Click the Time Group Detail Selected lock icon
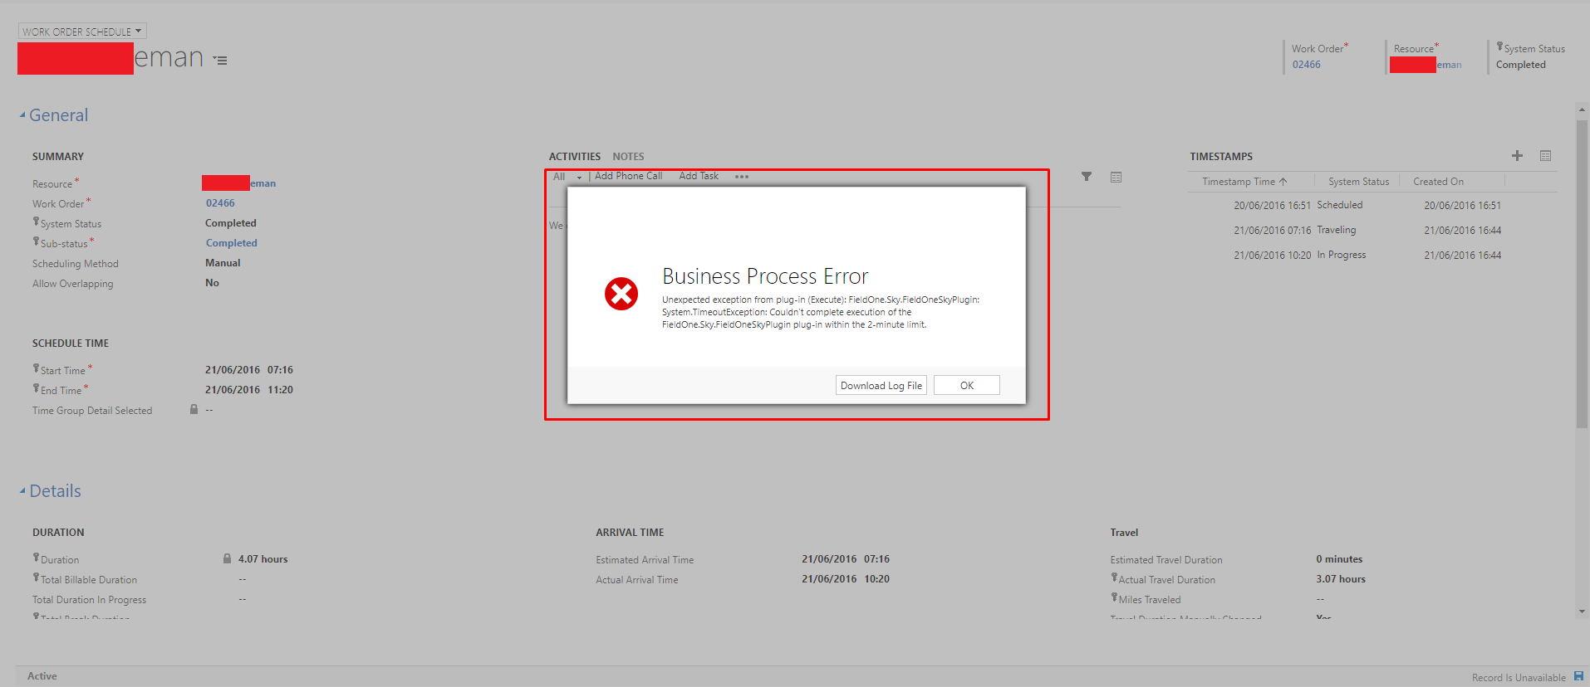The image size is (1590, 687). [194, 409]
